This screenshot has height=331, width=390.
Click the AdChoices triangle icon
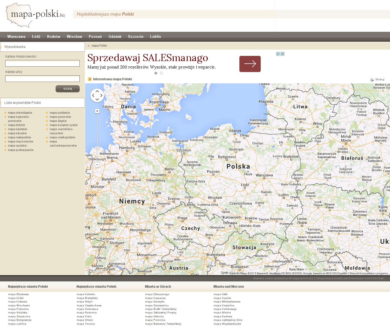pos(278,54)
